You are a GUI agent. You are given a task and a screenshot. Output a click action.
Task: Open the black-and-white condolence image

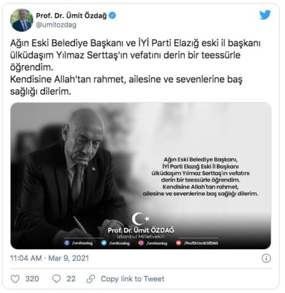pos(141,176)
